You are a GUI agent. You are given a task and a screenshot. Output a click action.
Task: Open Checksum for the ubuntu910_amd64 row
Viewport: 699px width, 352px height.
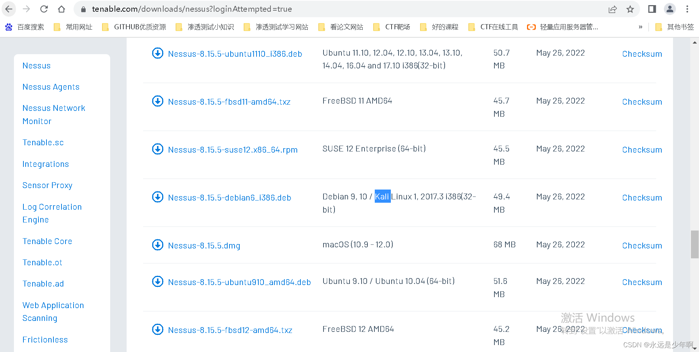tap(642, 282)
